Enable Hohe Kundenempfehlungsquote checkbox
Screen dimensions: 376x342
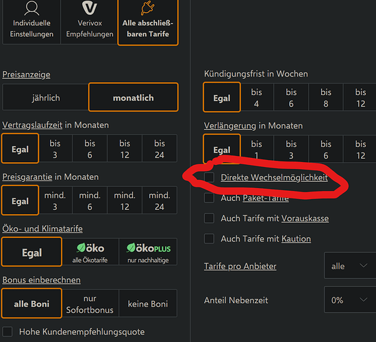pos(8,332)
